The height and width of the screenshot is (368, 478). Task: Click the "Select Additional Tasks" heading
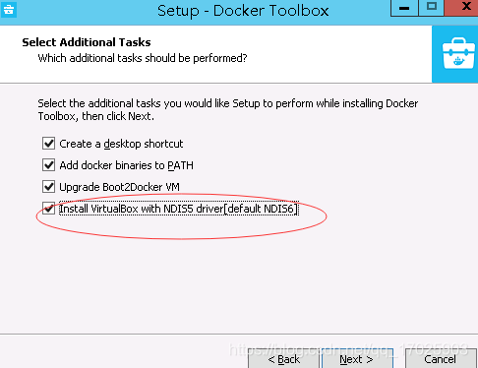87,42
